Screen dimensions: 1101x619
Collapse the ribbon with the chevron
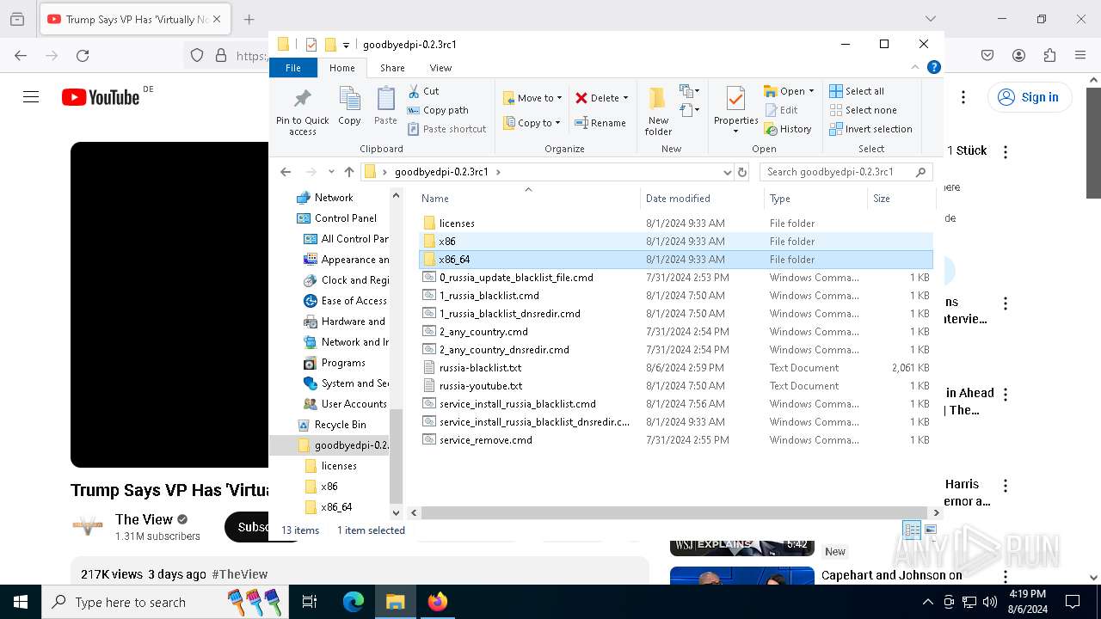coord(915,67)
